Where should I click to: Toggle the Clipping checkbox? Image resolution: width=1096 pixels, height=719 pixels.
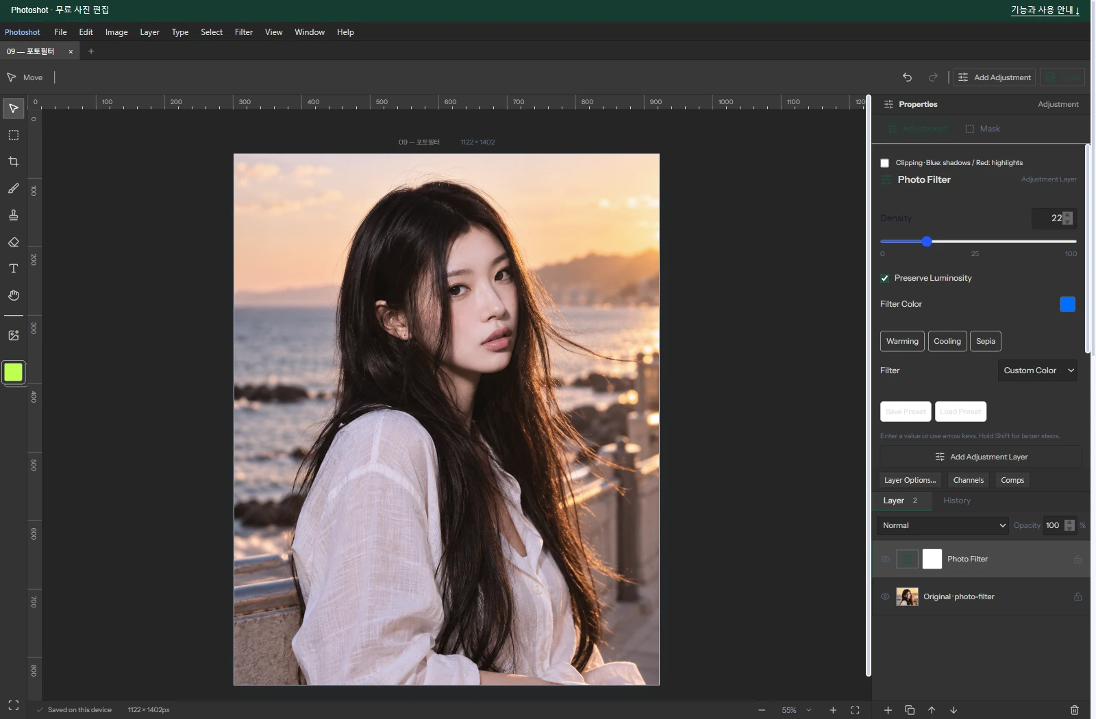pyautogui.click(x=884, y=163)
